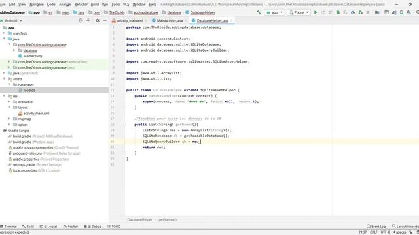The width and height of the screenshot is (419, 235).
Task: Collapse the java folder
Action: coord(4,39)
